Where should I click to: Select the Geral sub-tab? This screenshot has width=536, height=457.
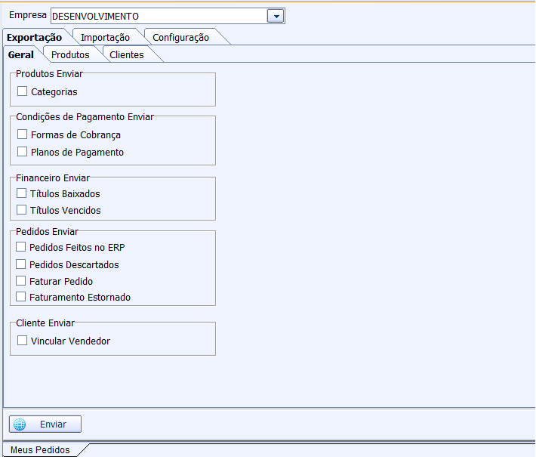21,54
